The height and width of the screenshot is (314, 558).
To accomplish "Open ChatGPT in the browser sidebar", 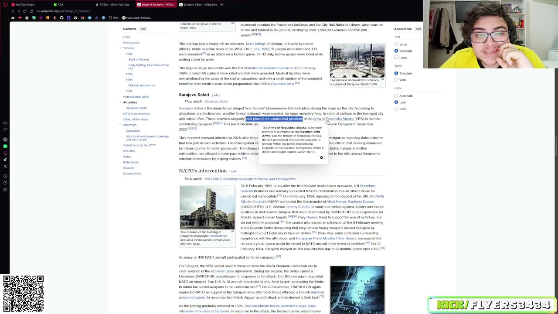I will [5, 140].
